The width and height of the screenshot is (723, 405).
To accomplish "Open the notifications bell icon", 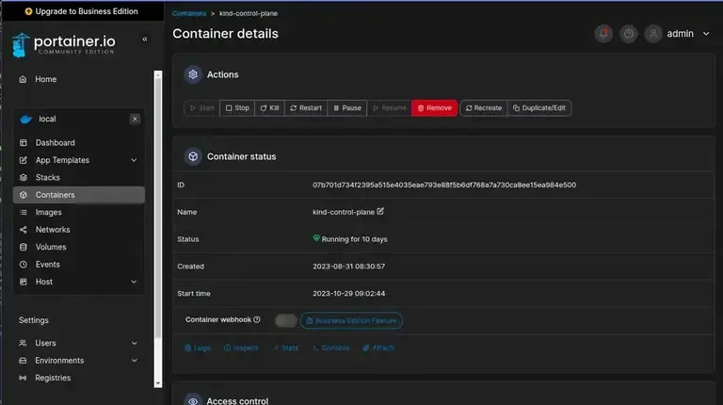I will (603, 34).
